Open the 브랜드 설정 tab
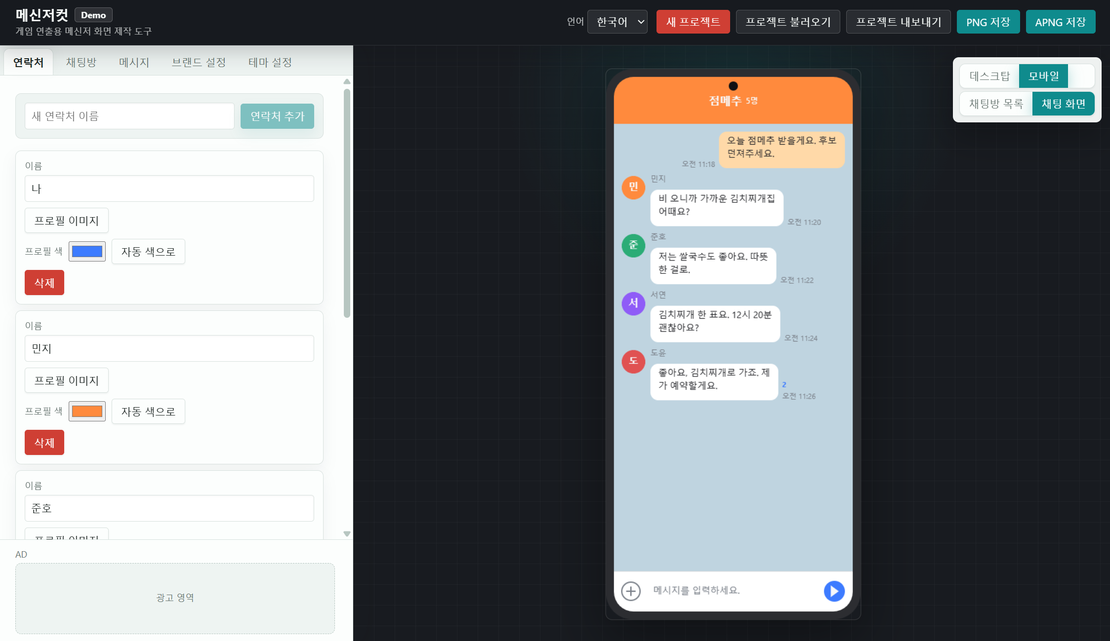 (199, 62)
